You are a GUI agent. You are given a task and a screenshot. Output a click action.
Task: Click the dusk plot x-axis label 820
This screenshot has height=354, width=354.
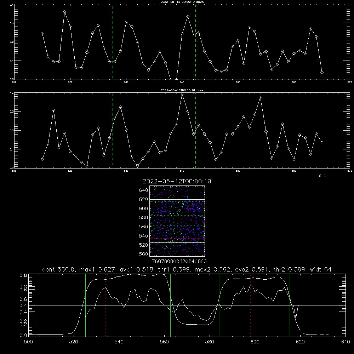[x=70, y=171]
